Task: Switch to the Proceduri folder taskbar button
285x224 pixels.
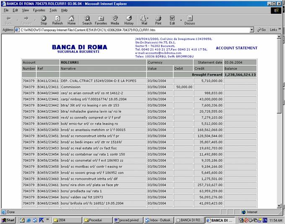Action: point(97,220)
